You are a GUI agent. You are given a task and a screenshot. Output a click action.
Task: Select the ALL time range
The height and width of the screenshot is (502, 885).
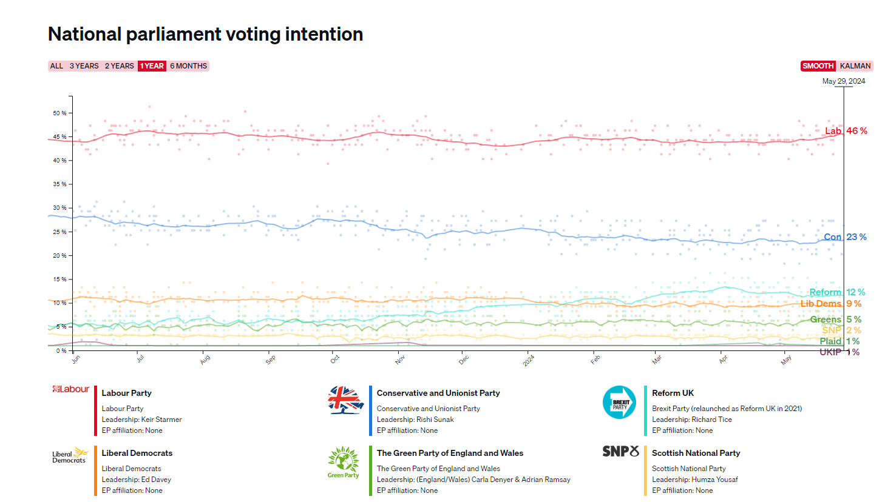coord(56,66)
